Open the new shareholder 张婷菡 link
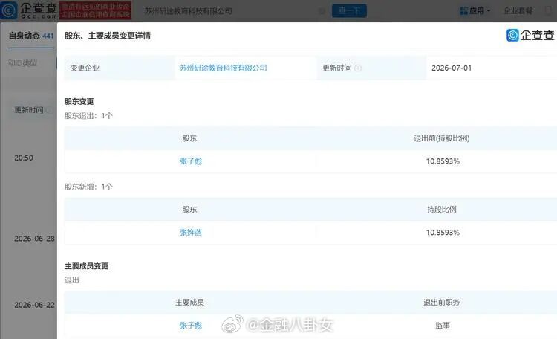557x339 pixels. point(190,232)
